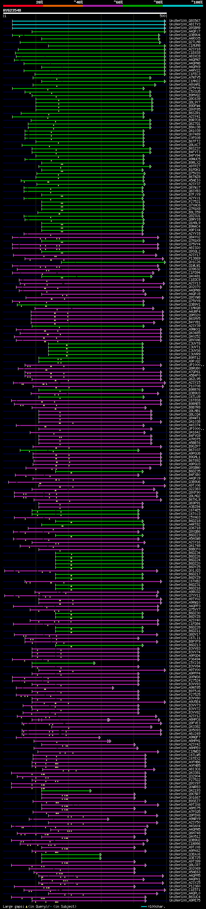Open hit UniRef100_A8ITV3
This screenshot has width=206, height=909.
click(x=185, y=25)
